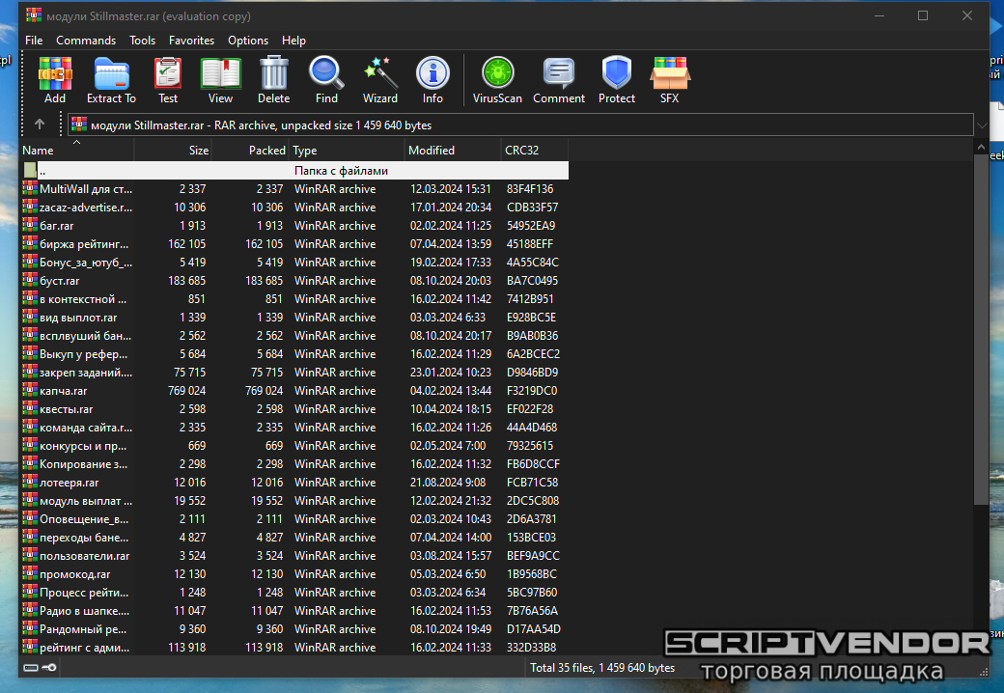Click the Delete trash icon

pos(273,79)
